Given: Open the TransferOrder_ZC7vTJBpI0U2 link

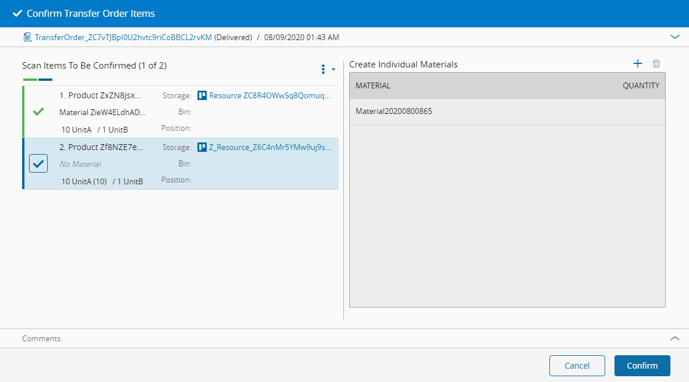Looking at the screenshot, I should click(123, 37).
